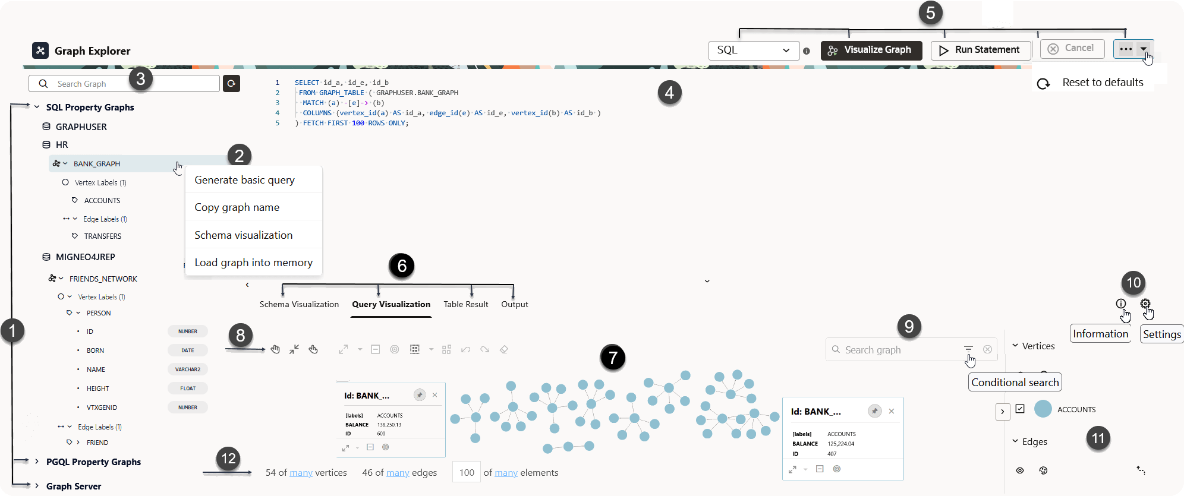This screenshot has height=496, width=1184.
Task: Select the pointer hand interaction tool
Action: (313, 349)
